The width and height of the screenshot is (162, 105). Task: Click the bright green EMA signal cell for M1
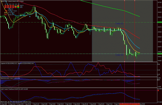coord(18,7)
